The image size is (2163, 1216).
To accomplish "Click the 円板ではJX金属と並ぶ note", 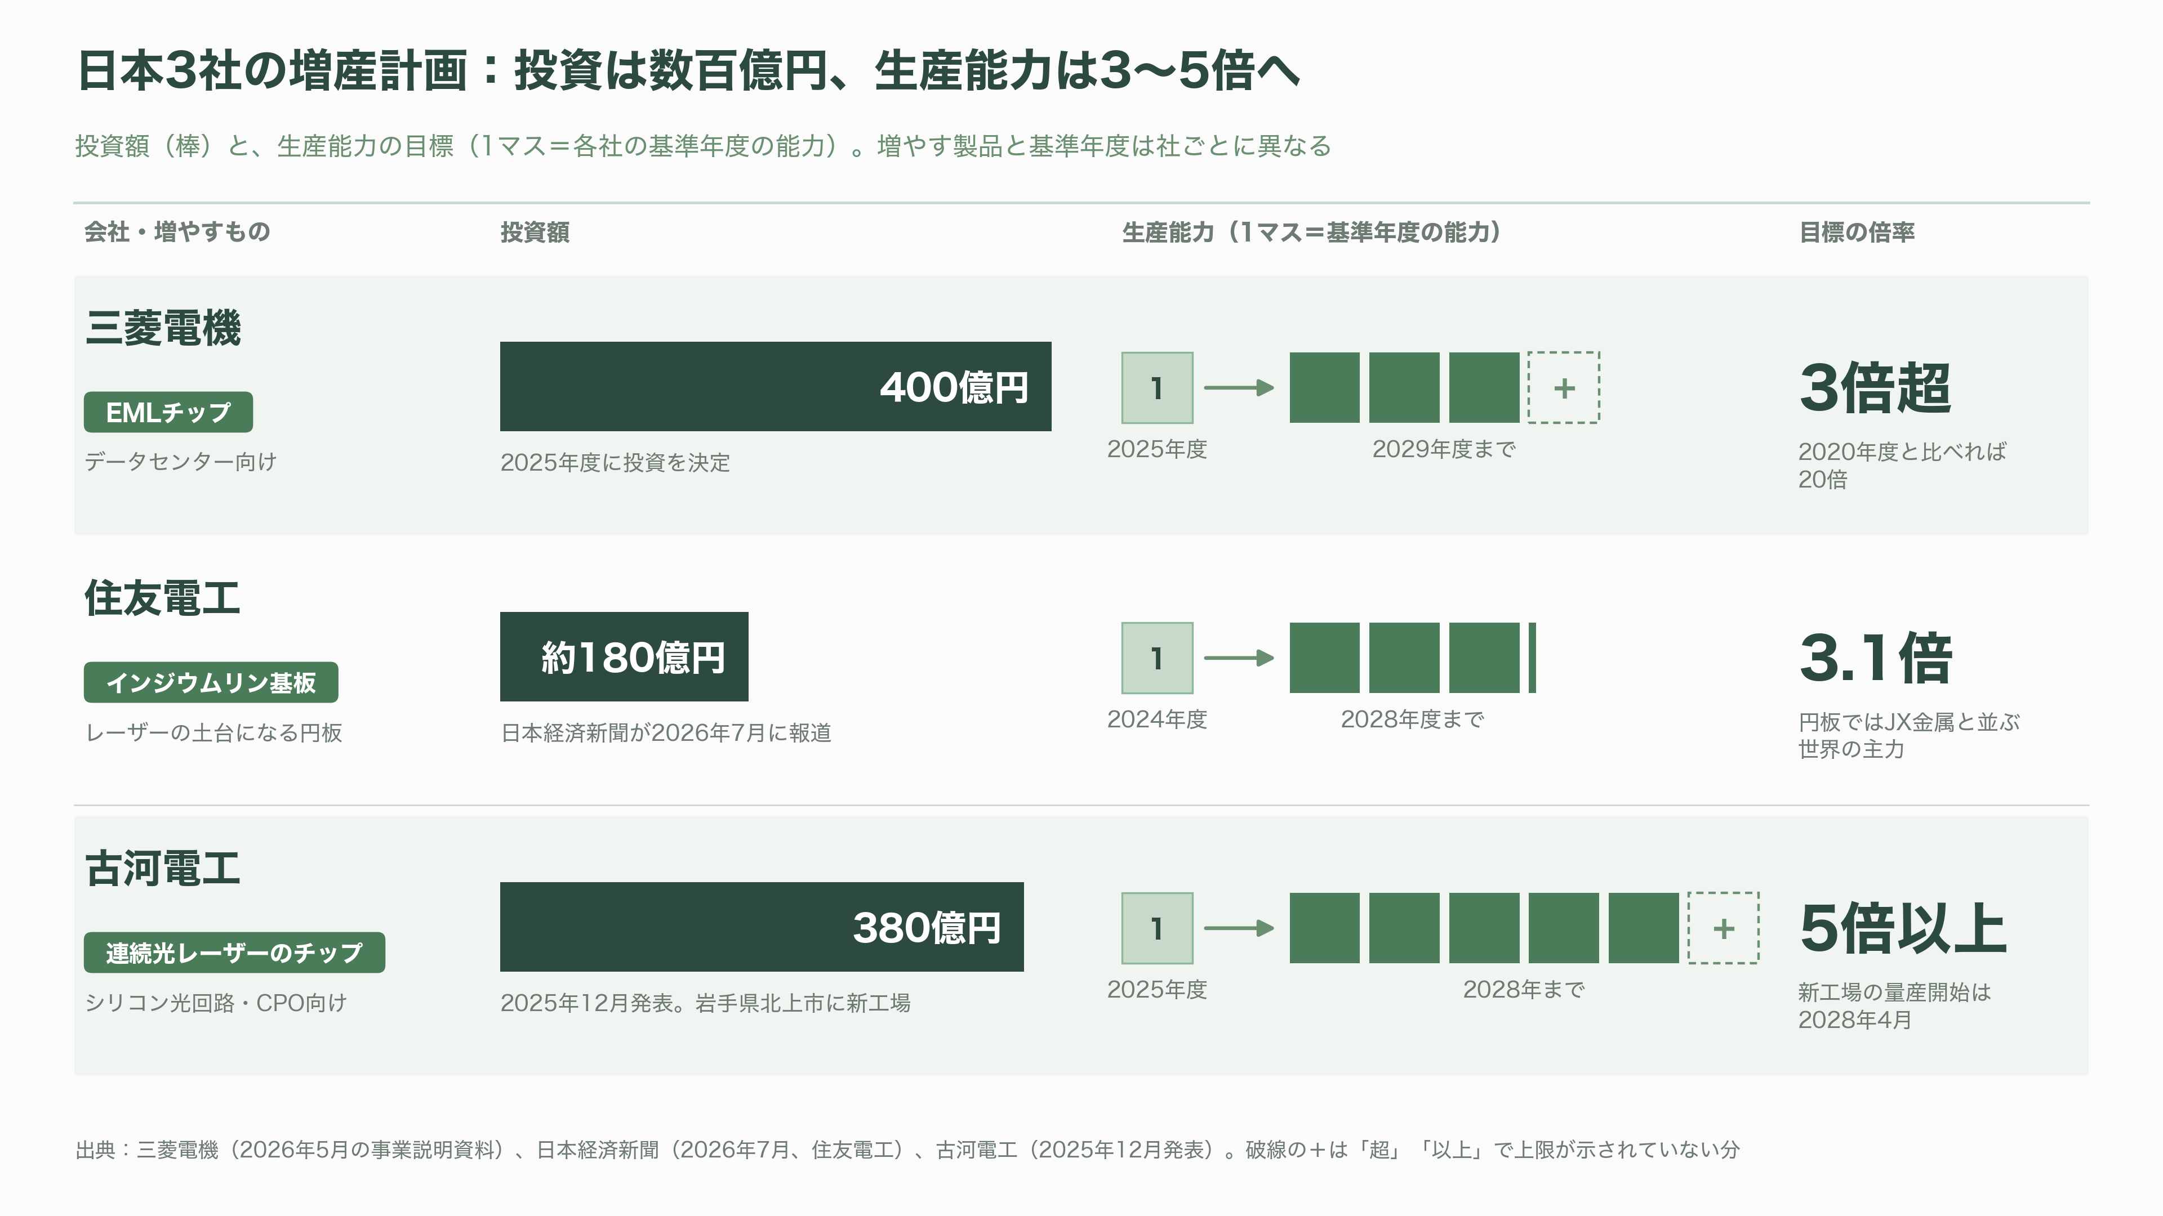I will click(1908, 722).
